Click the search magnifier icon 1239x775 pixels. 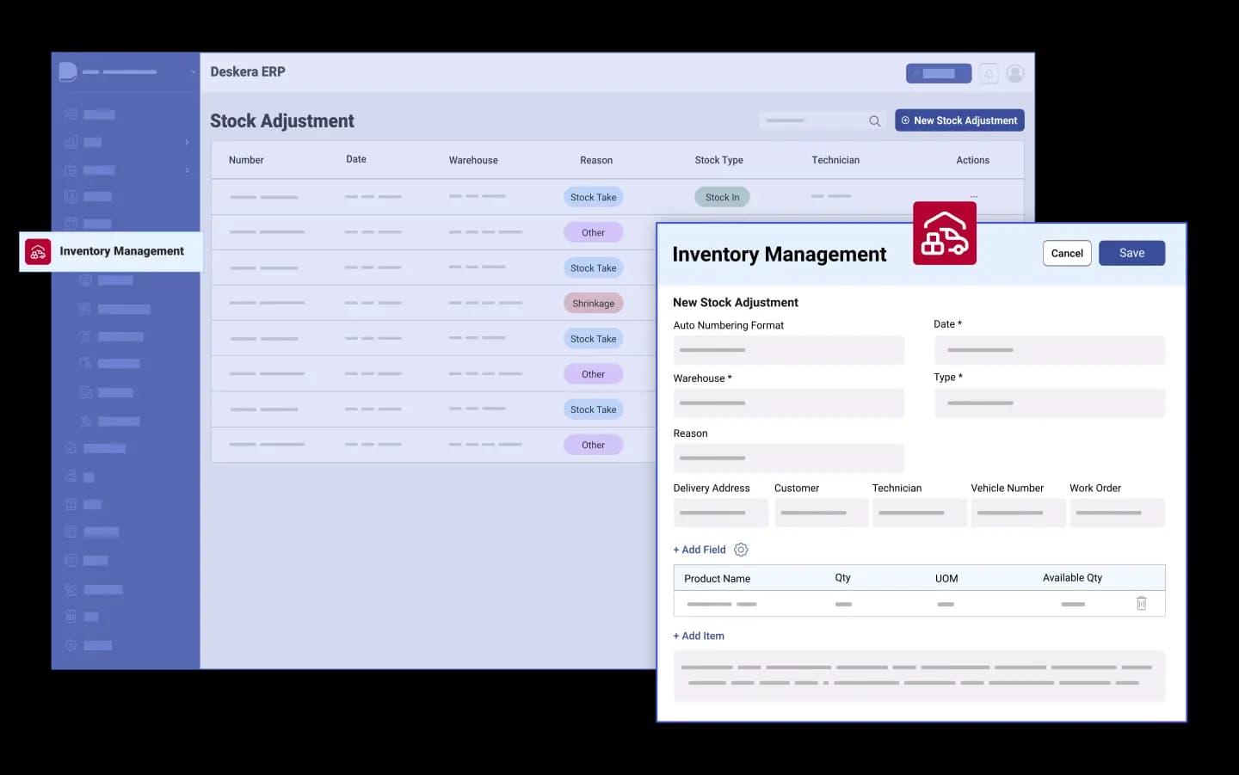(874, 121)
